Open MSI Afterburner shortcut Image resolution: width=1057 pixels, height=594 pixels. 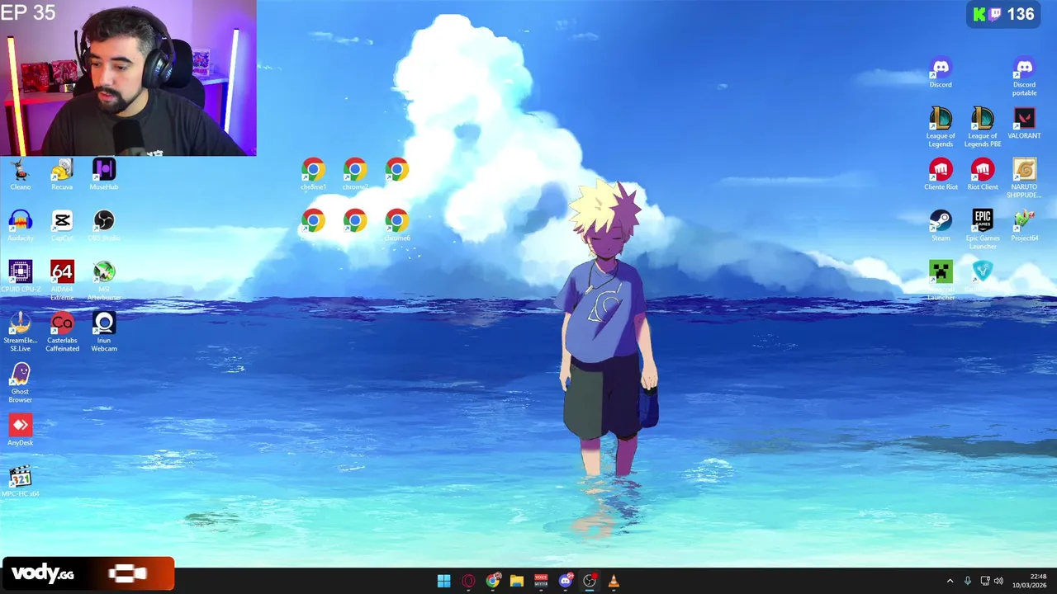tap(104, 280)
